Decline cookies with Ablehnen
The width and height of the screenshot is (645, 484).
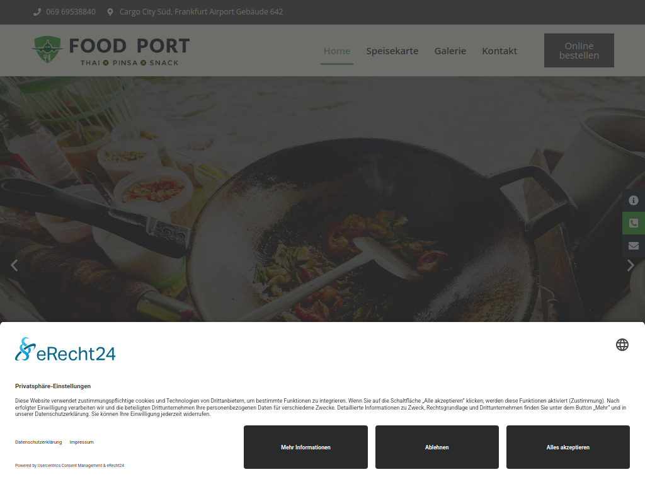click(437, 447)
